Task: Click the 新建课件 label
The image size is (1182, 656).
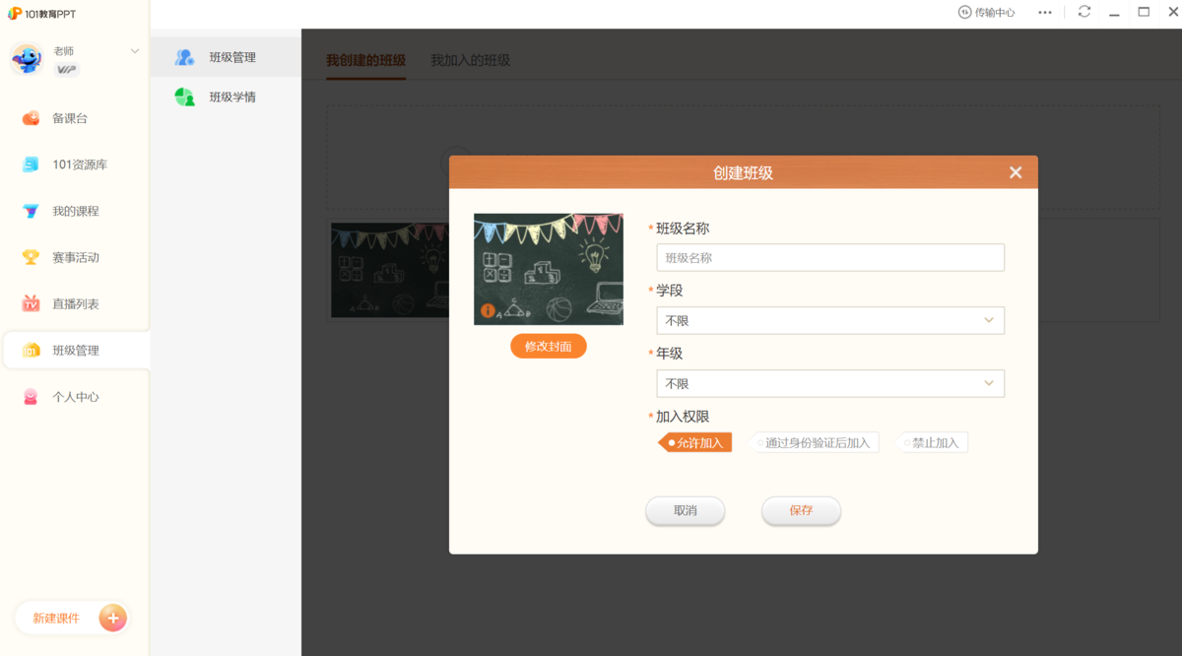Action: (x=55, y=619)
